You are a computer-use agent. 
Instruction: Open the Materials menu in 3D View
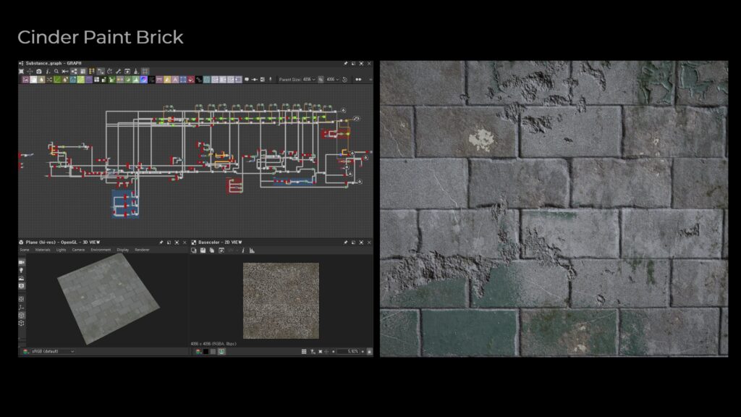pos(43,250)
